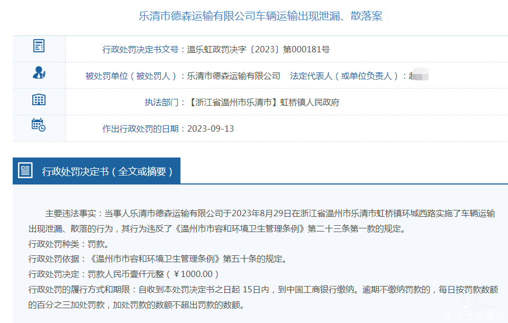Click the document number 温乐虹政罚决字〔2023〕第000181号
508x323 pixels.
click(x=258, y=50)
